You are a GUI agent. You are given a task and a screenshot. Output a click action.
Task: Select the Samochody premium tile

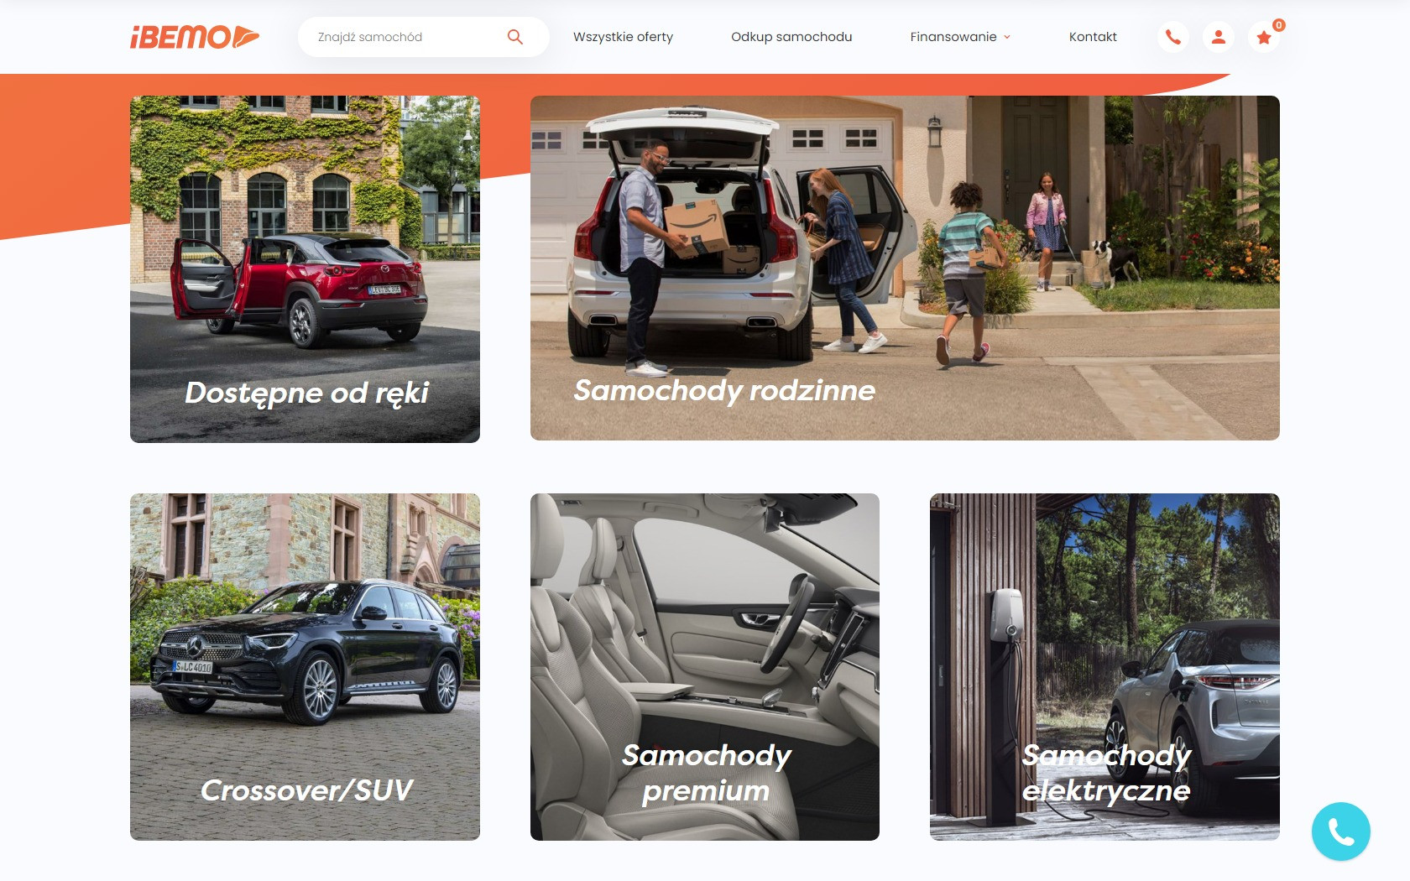(x=705, y=667)
